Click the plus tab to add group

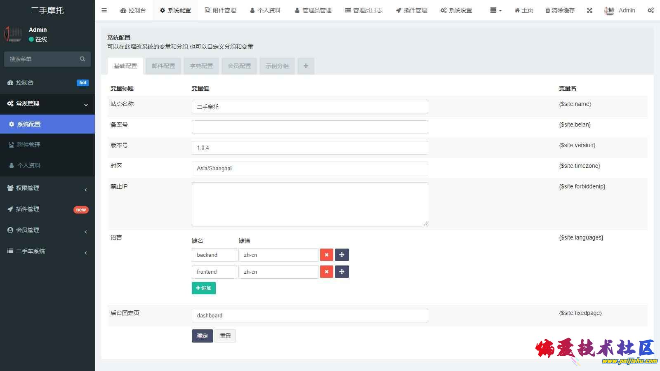[x=306, y=66]
